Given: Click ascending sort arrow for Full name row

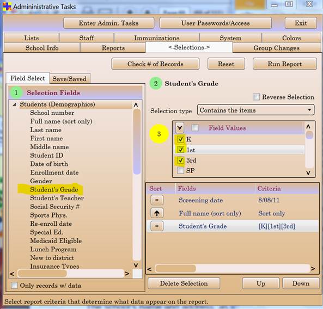Looking at the screenshot, I should point(157,213).
